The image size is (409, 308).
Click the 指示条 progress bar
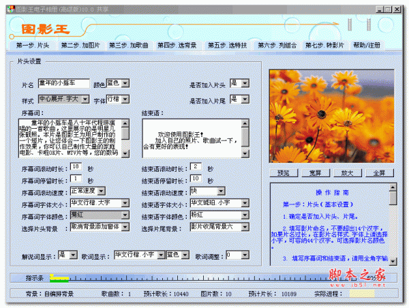[203, 278]
